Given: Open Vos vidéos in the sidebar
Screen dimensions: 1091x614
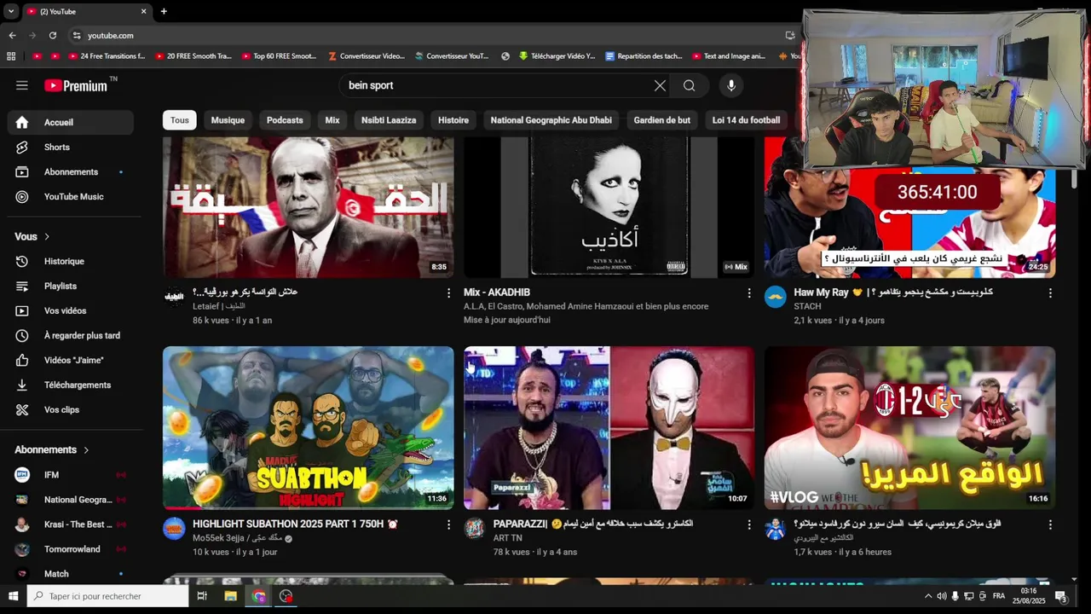Looking at the screenshot, I should [x=71, y=310].
